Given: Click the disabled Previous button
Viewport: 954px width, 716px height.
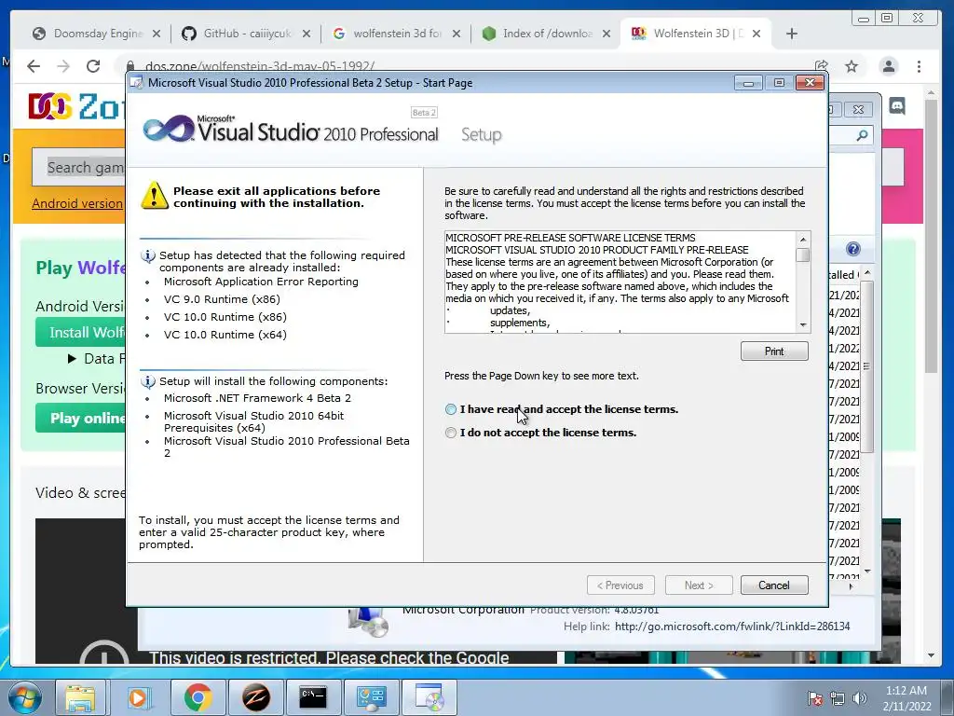Looking at the screenshot, I should (620, 585).
